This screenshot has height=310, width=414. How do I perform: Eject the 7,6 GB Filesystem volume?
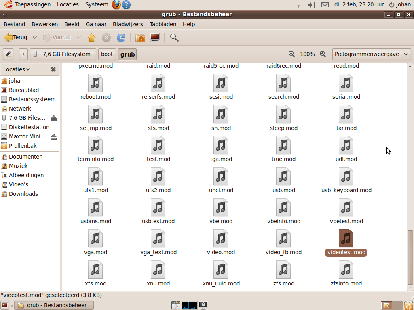pos(54,118)
